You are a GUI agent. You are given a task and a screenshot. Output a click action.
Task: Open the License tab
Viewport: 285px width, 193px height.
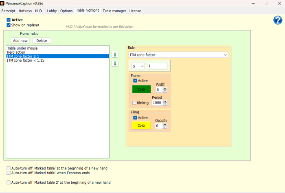(x=135, y=11)
